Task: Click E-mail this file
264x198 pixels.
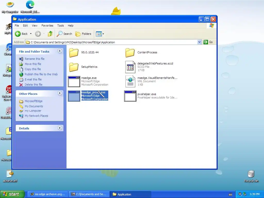Action: (x=33, y=79)
